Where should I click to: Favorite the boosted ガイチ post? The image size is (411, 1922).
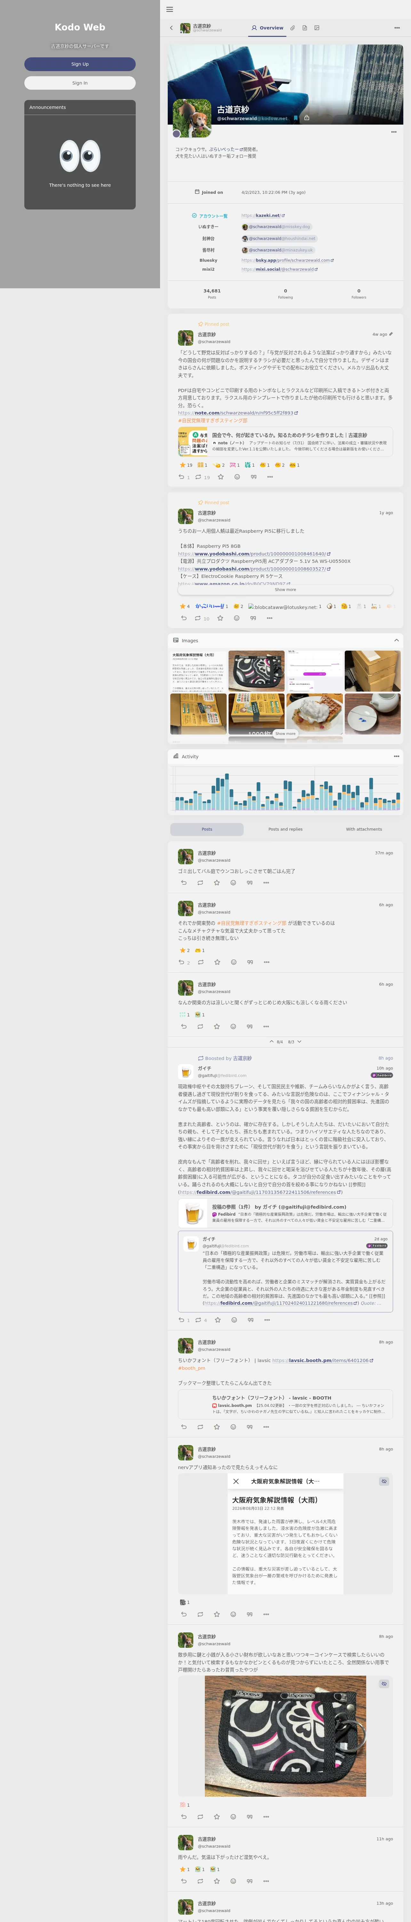pyautogui.click(x=218, y=1320)
